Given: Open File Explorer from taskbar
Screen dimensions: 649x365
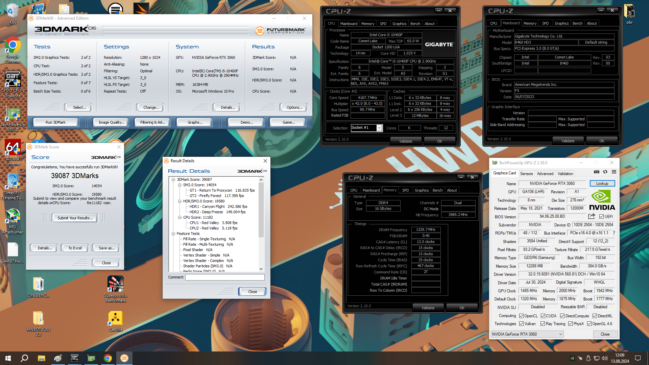Looking at the screenshot, I should coord(41,358).
